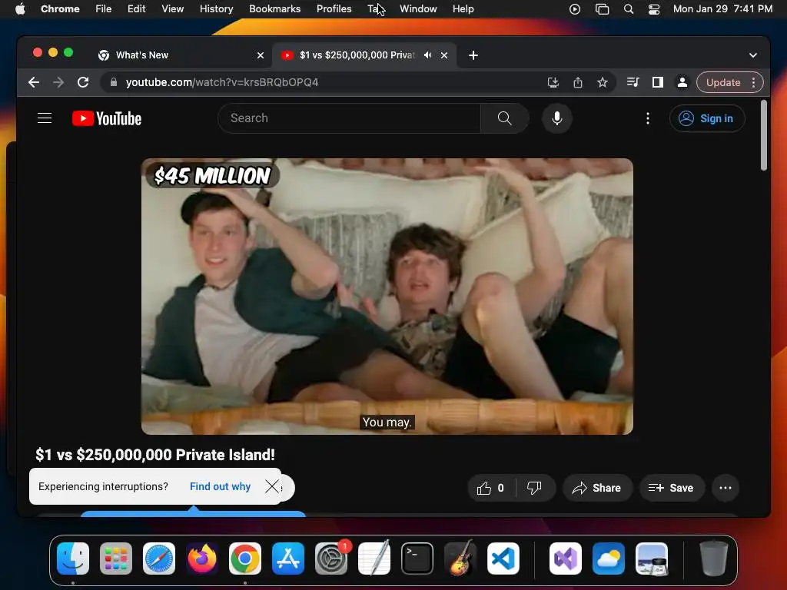Click the search magnifier button
This screenshot has width=787, height=590.
(504, 118)
